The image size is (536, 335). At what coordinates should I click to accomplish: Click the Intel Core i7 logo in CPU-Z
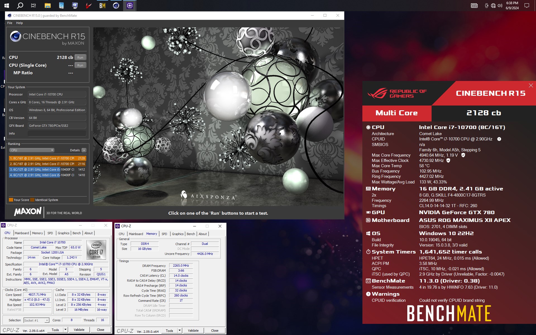point(96,250)
